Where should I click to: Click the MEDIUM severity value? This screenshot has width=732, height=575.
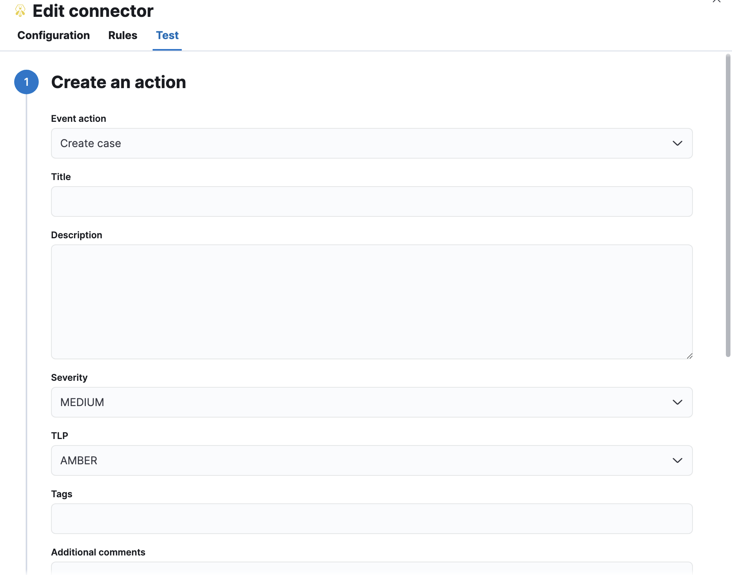(82, 402)
